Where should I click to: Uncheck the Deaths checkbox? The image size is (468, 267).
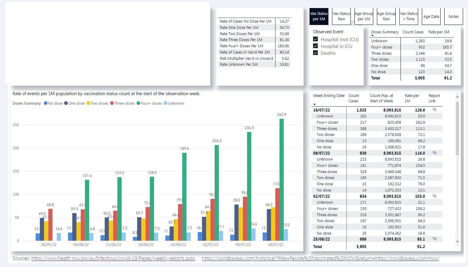[x=315, y=53]
